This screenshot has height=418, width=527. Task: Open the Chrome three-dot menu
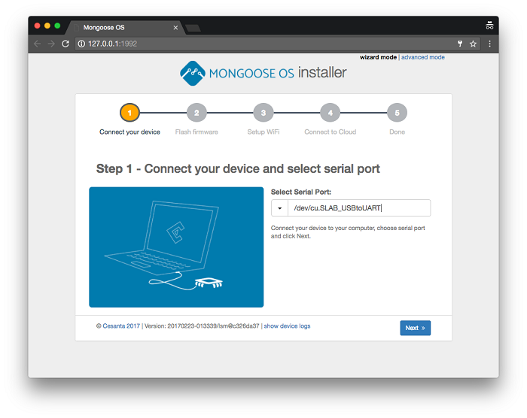click(489, 44)
